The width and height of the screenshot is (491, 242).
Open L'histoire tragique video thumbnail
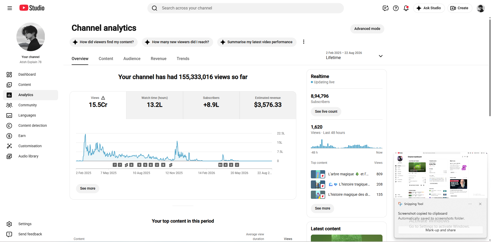tap(318, 185)
